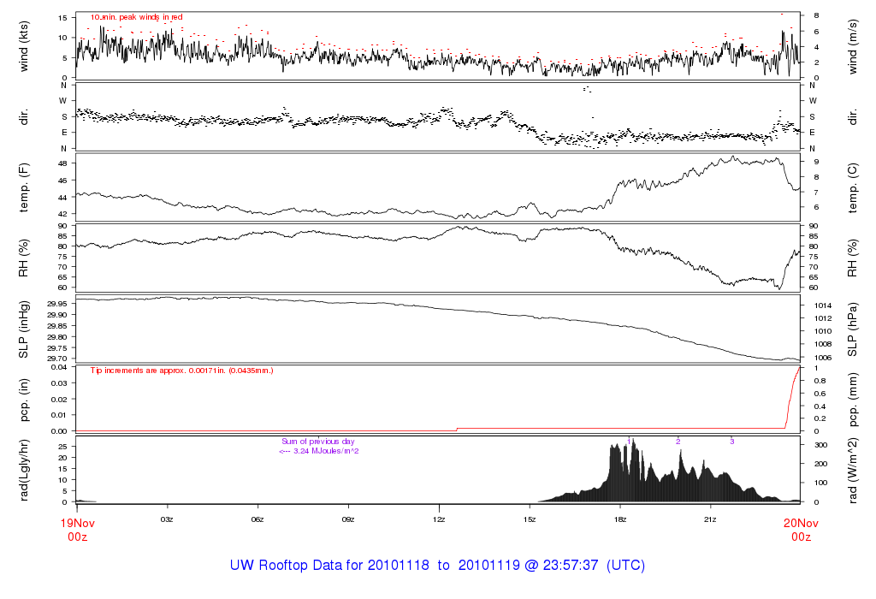Click the 18z time axis label
Image resolution: width=876 pixels, height=599 pixels.
[x=620, y=519]
